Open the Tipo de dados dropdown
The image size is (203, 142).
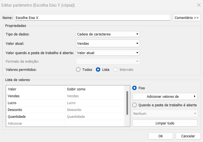pyautogui.click(x=108, y=34)
